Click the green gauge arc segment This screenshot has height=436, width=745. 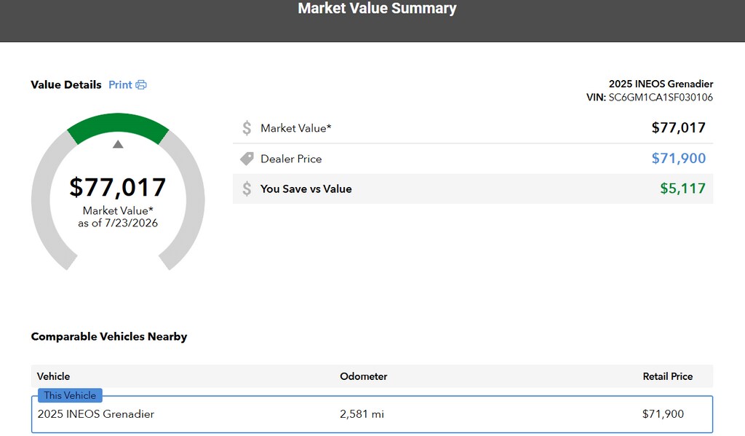click(x=118, y=125)
